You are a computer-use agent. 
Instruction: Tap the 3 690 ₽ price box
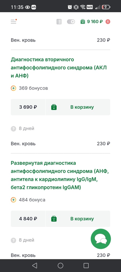[x=28, y=107]
